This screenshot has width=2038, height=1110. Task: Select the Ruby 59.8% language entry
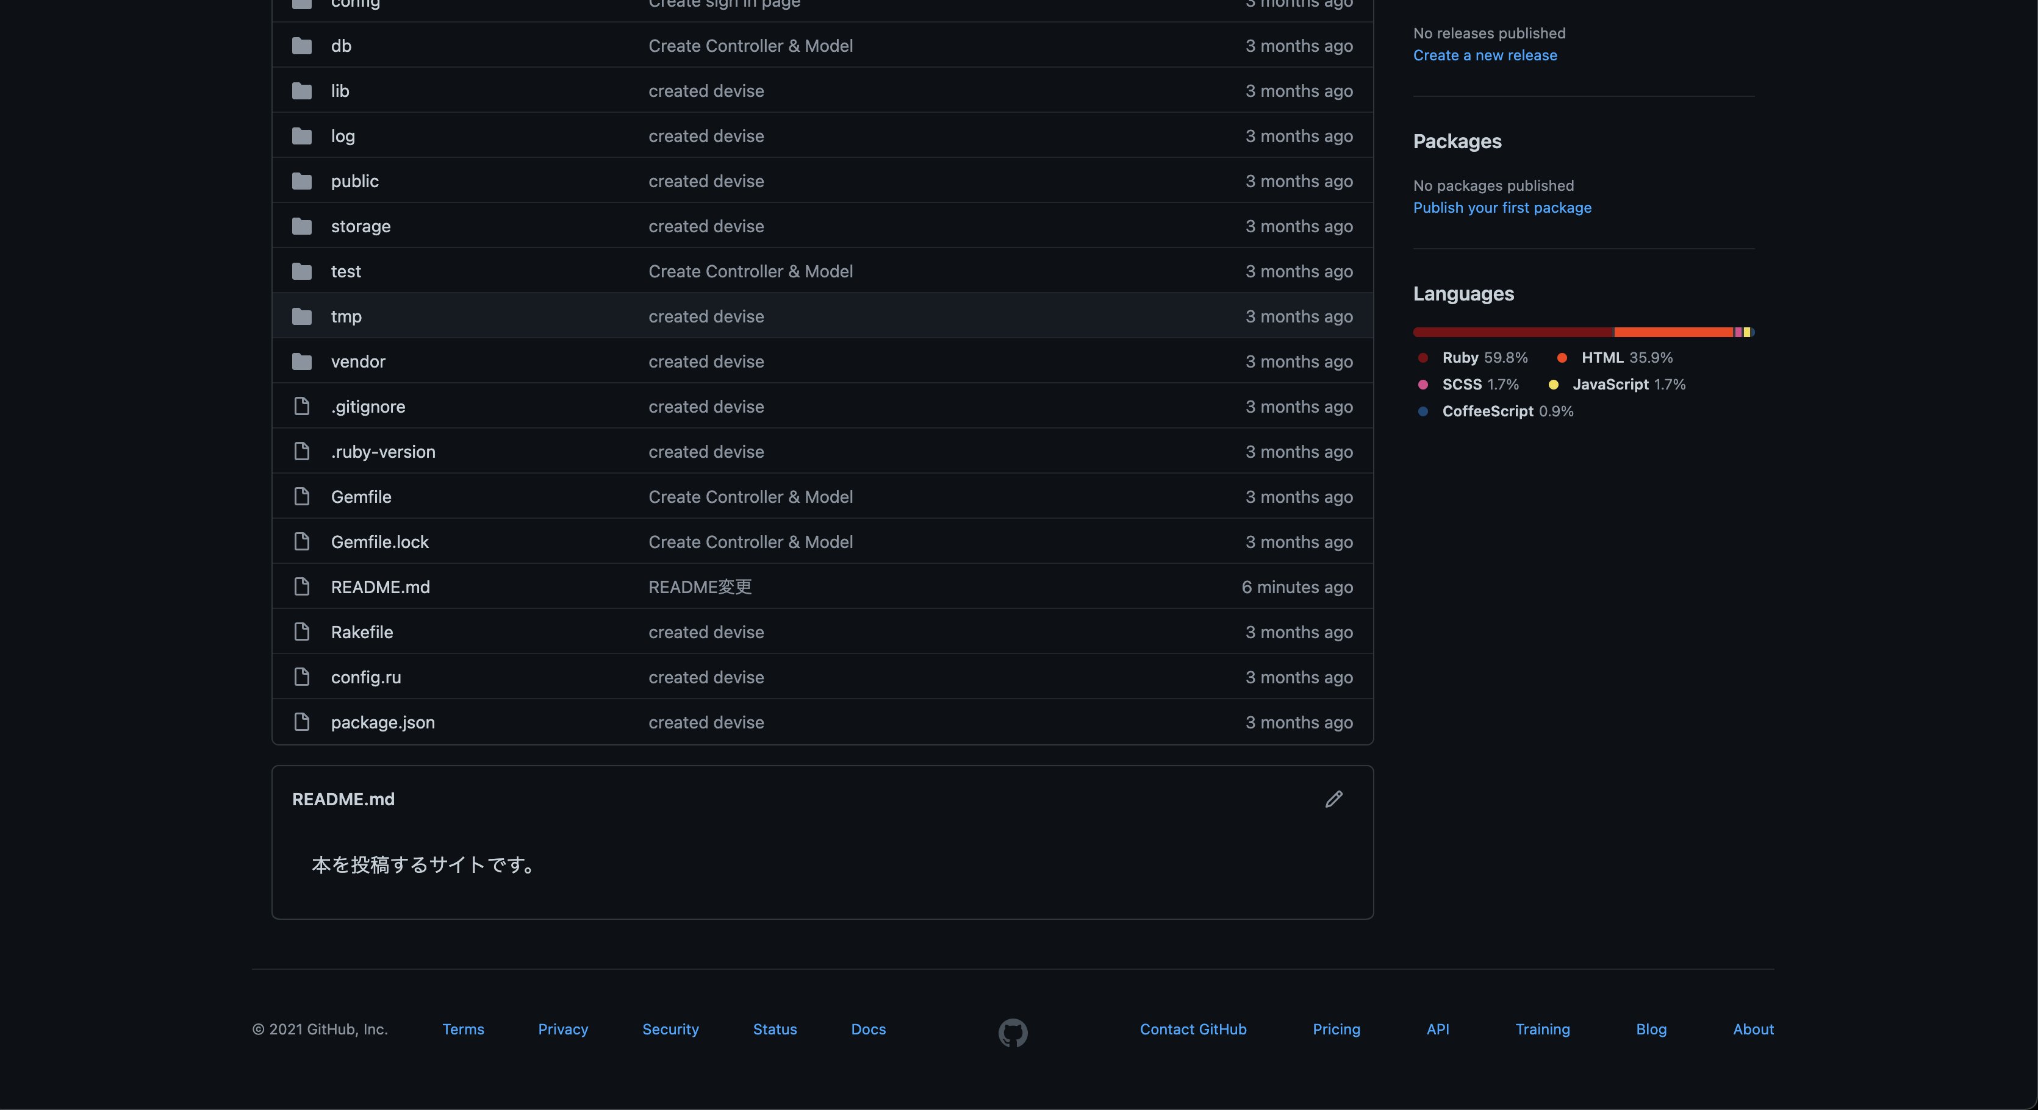coord(1484,357)
